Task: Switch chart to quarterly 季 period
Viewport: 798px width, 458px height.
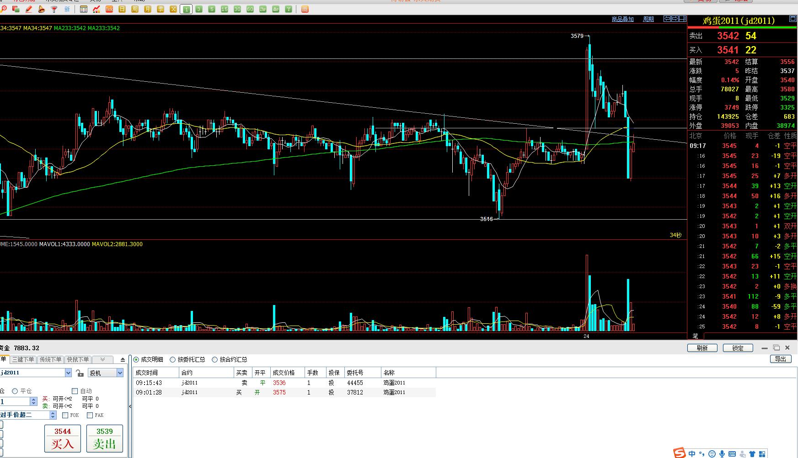Action: tap(161, 9)
